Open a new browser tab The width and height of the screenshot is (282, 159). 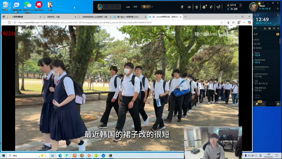[x=185, y=17]
